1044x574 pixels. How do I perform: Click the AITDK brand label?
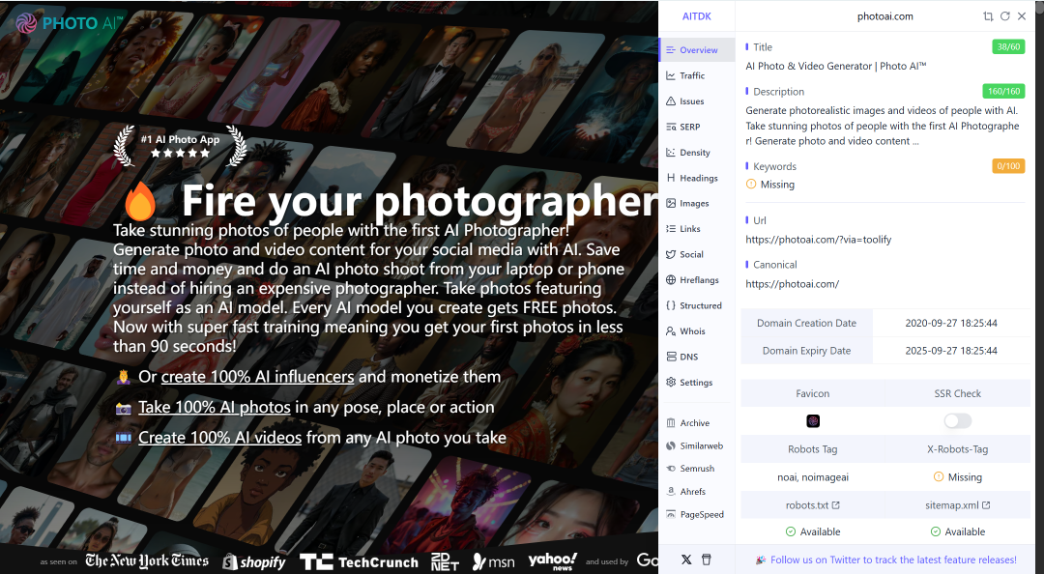pos(696,16)
